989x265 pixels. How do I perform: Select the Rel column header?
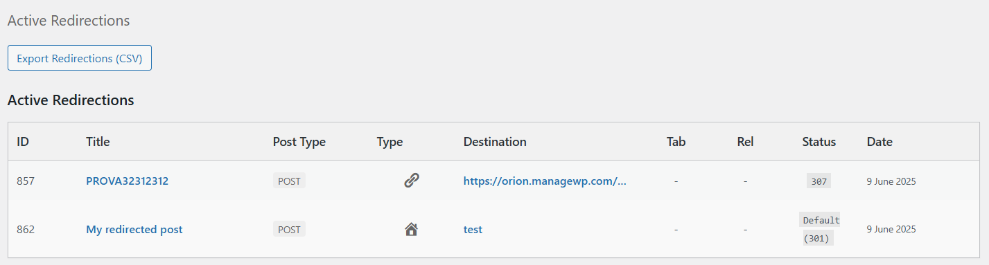point(745,142)
